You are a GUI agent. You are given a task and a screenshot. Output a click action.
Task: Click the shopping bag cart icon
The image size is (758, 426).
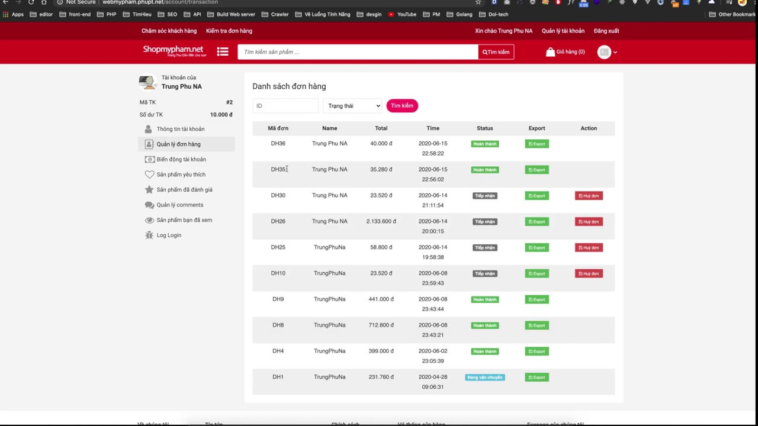550,52
